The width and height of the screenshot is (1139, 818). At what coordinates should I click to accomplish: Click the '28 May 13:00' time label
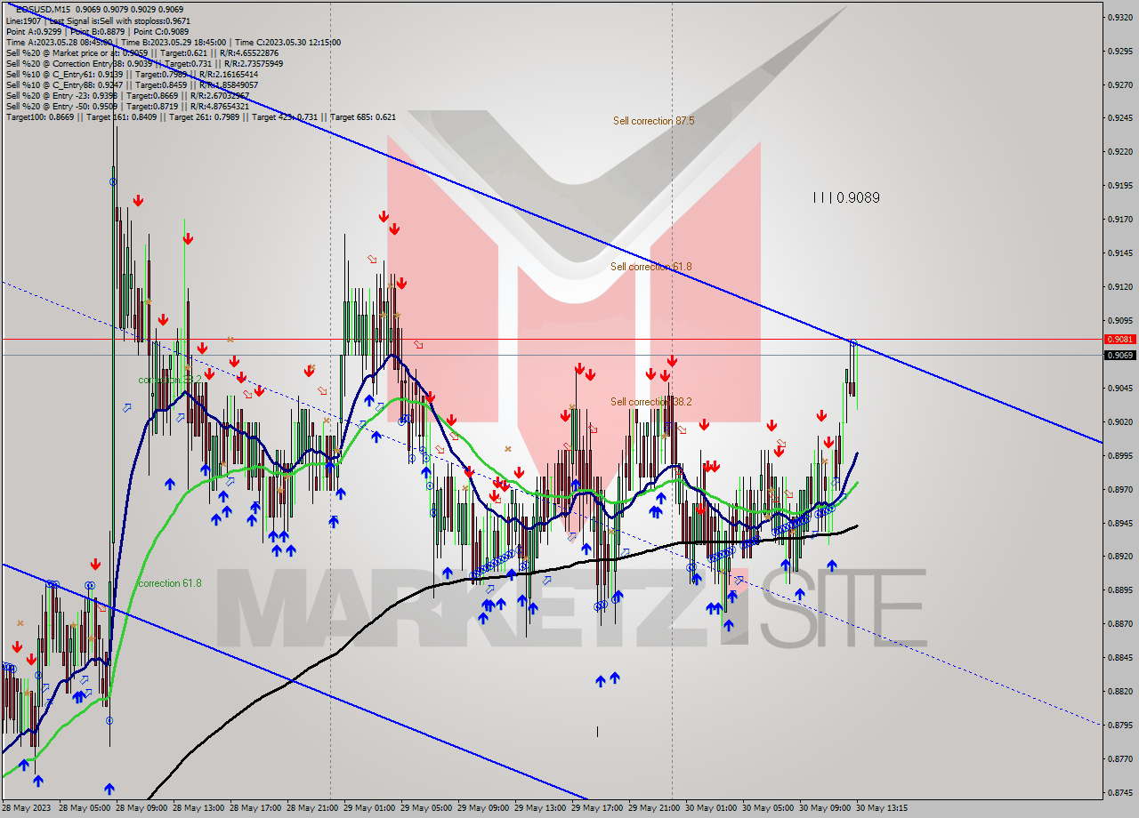click(198, 808)
